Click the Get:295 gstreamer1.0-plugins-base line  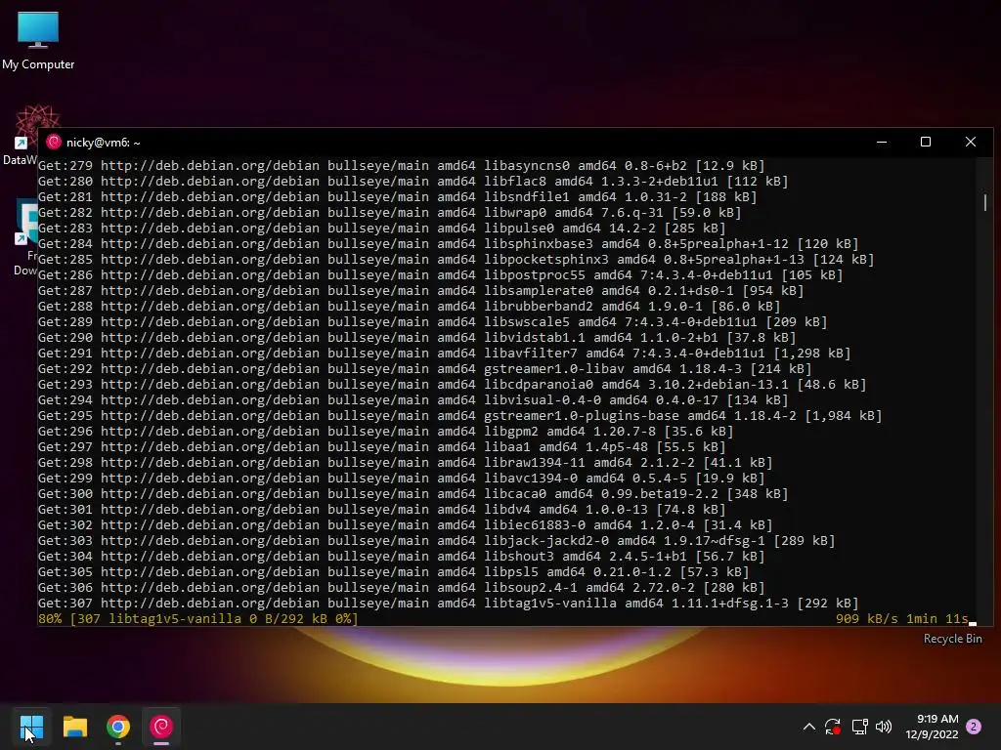[x=459, y=416]
